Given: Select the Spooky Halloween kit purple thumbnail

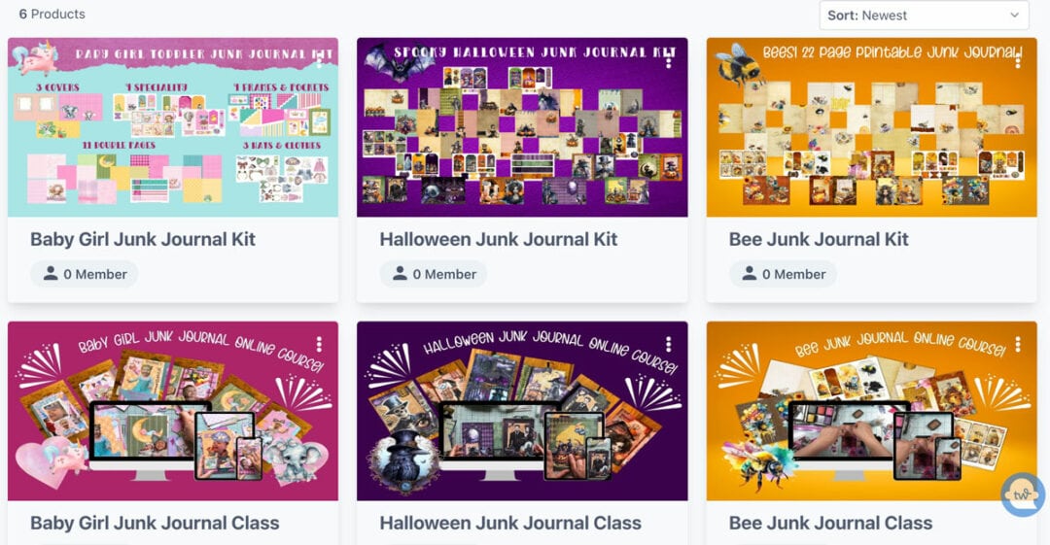Looking at the screenshot, I should click(x=522, y=127).
